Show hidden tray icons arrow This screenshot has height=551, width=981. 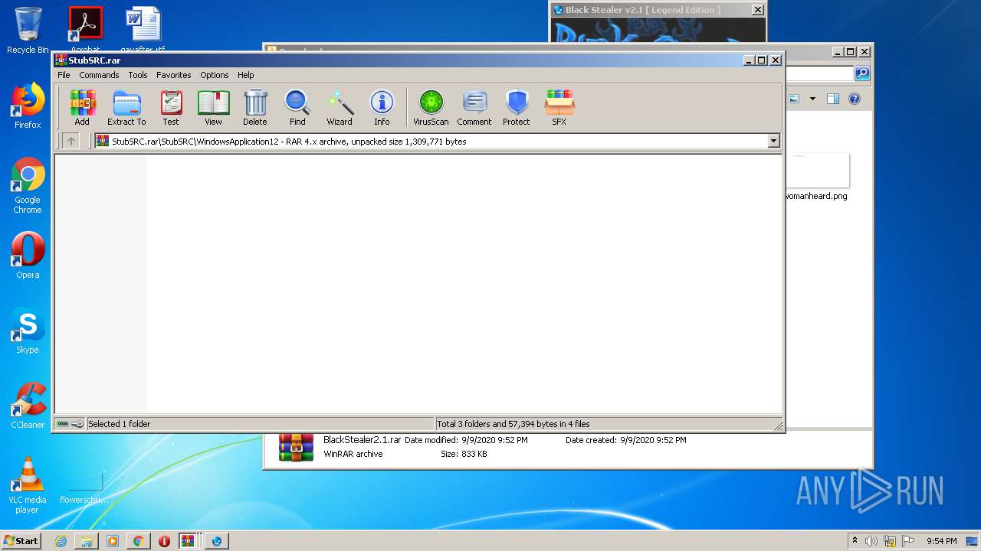click(855, 541)
